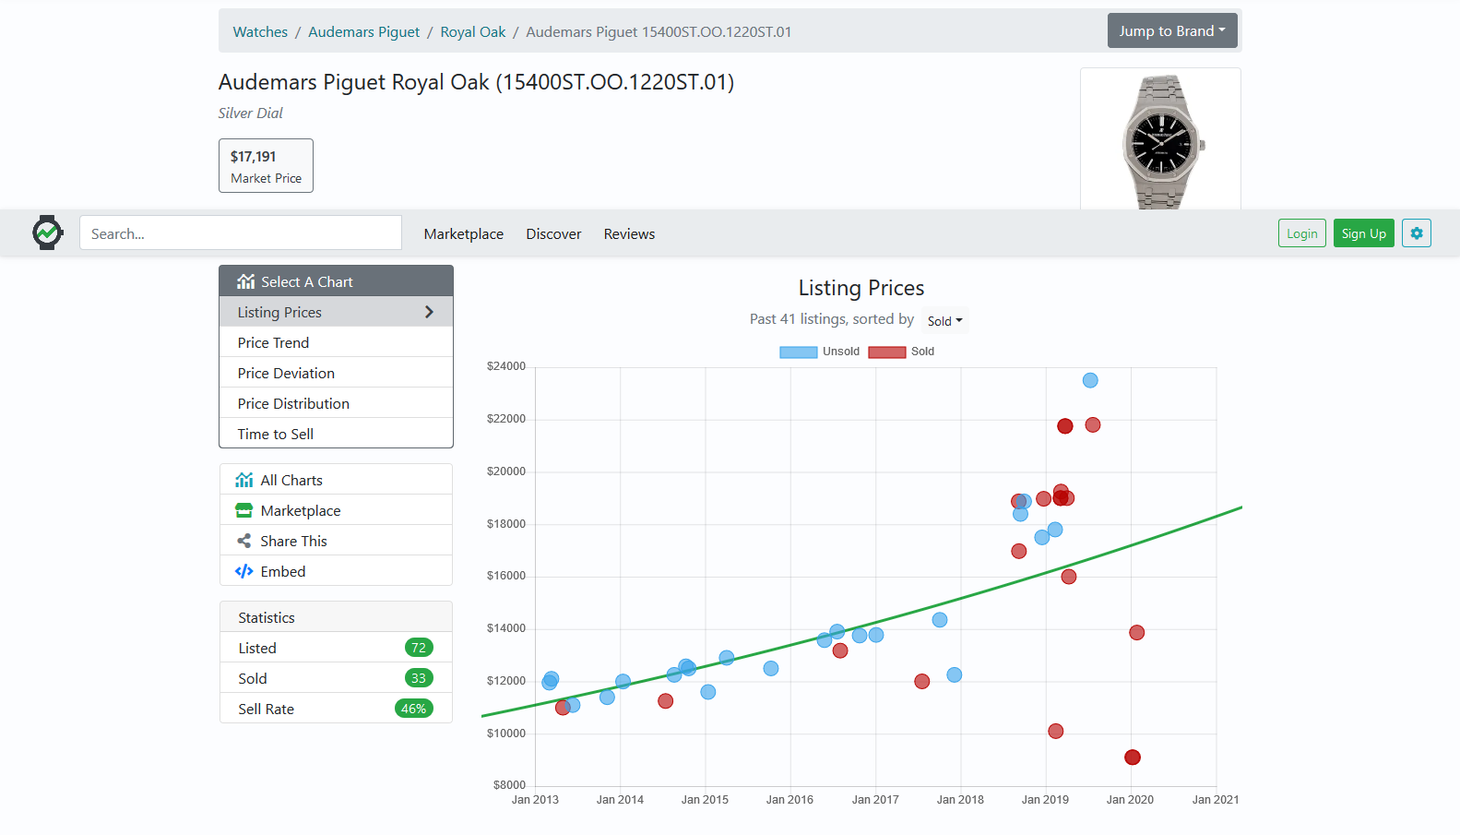Image resolution: width=1460 pixels, height=835 pixels.
Task: Open the settings gear button
Action: pyautogui.click(x=1417, y=233)
